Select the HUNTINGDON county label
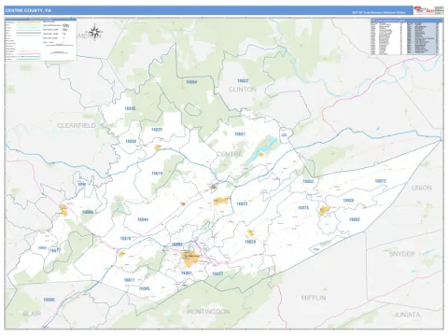The image size is (448, 336). tap(208, 312)
